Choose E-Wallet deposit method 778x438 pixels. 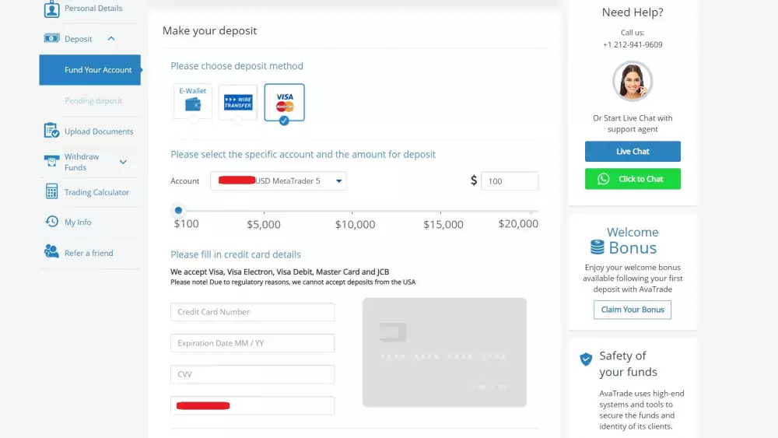coord(193,101)
